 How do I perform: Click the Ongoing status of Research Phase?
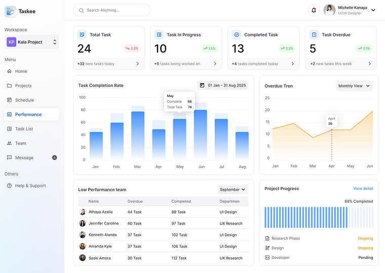click(x=365, y=239)
